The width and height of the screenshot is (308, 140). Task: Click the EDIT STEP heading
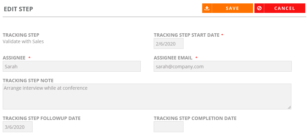point(18,9)
